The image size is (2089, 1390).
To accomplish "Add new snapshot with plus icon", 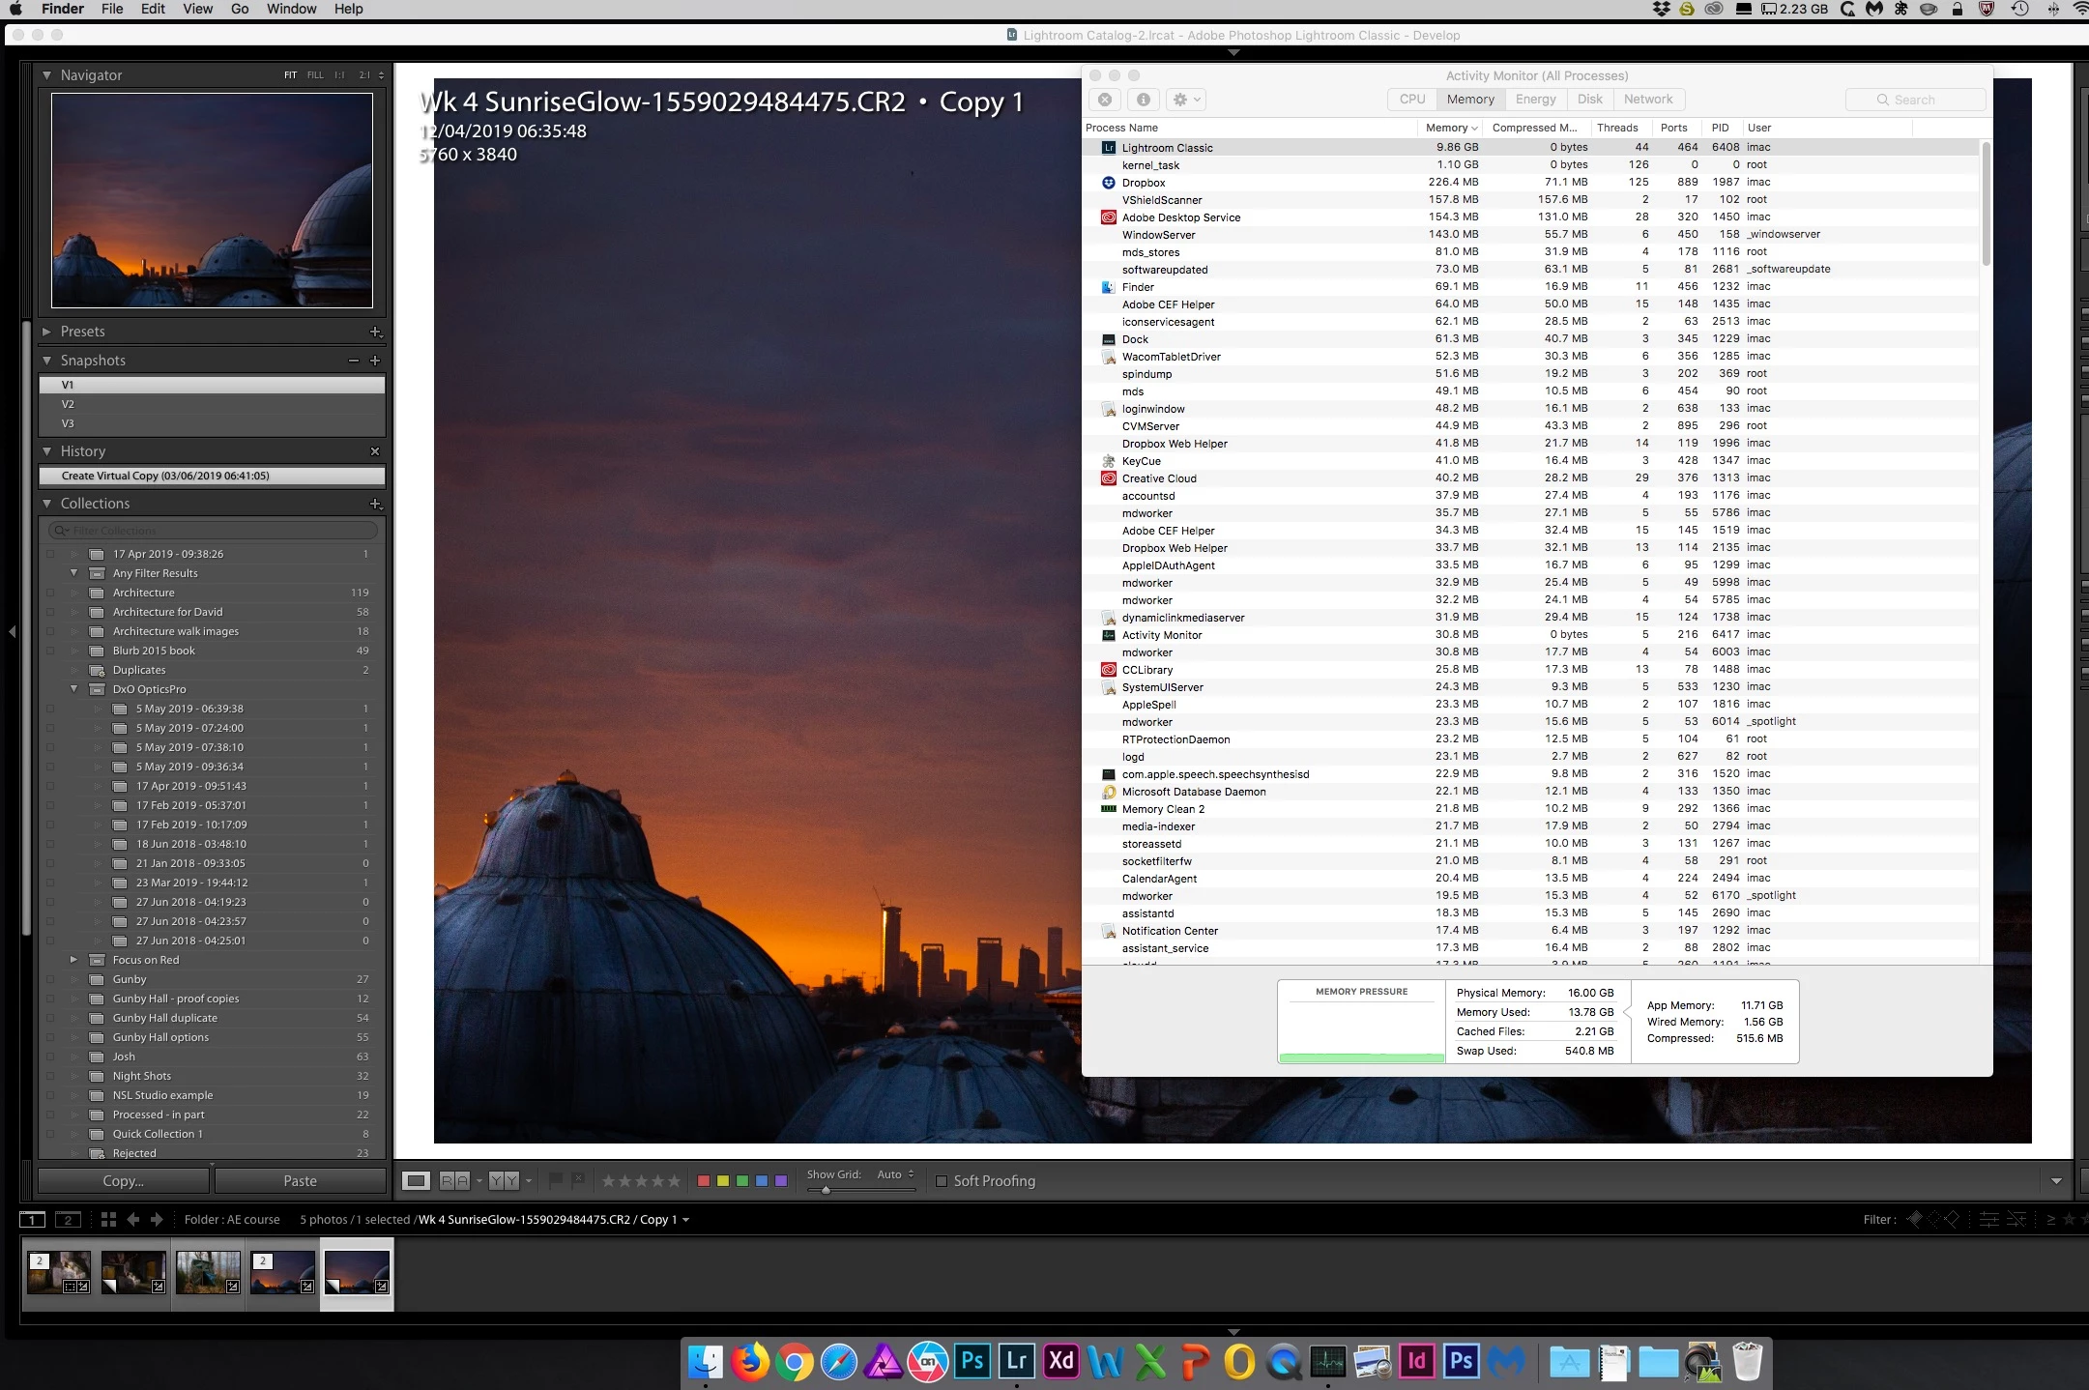I will point(375,361).
